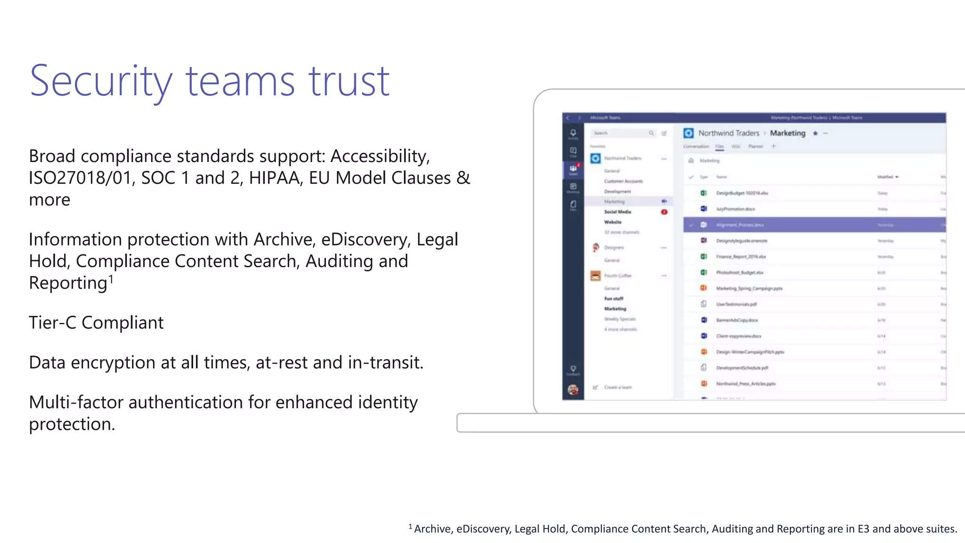The image size is (965, 543).
Task: Click the Feedback lightbulb icon
Action: [573, 370]
